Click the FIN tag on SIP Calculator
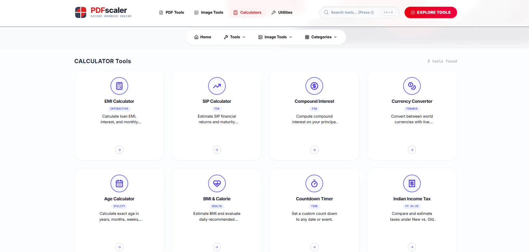The width and height of the screenshot is (529, 252). [217, 109]
